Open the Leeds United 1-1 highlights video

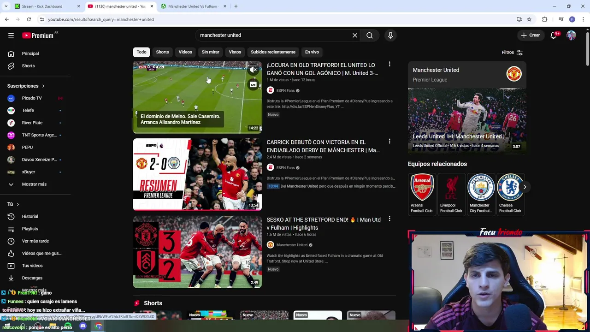coord(467,120)
